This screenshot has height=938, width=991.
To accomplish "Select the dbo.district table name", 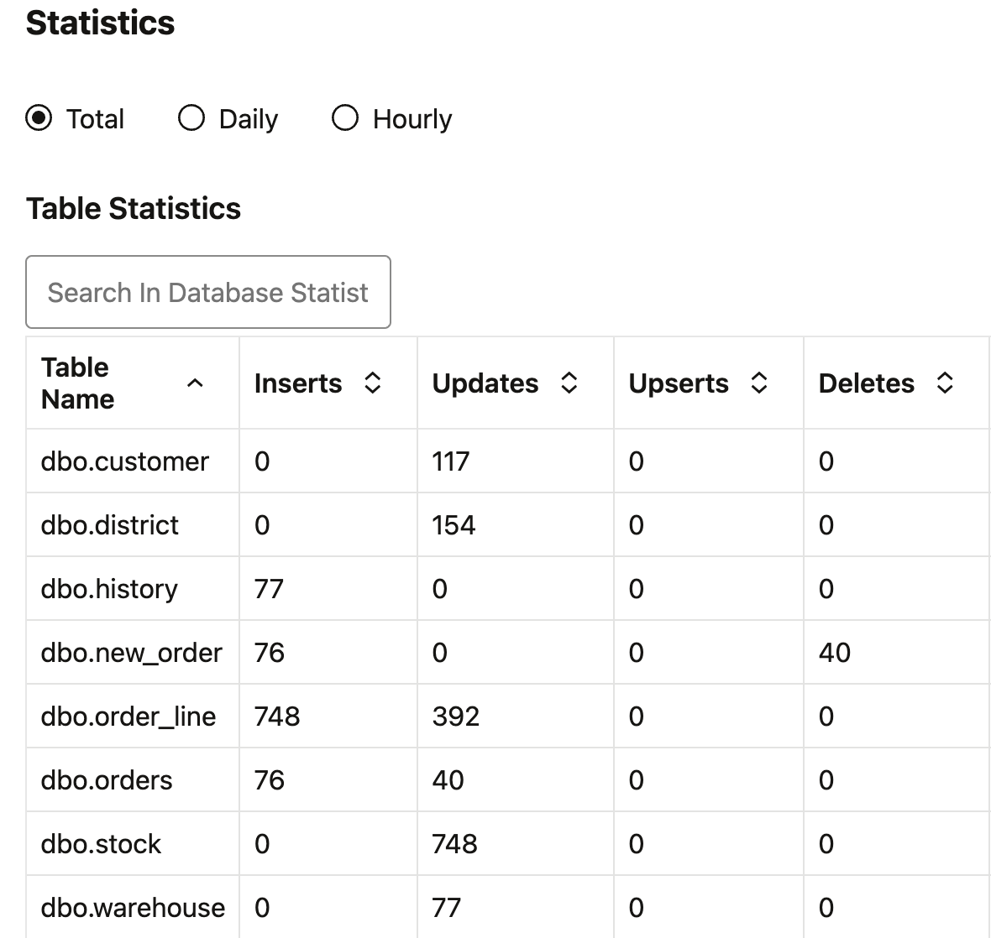I will click(110, 525).
